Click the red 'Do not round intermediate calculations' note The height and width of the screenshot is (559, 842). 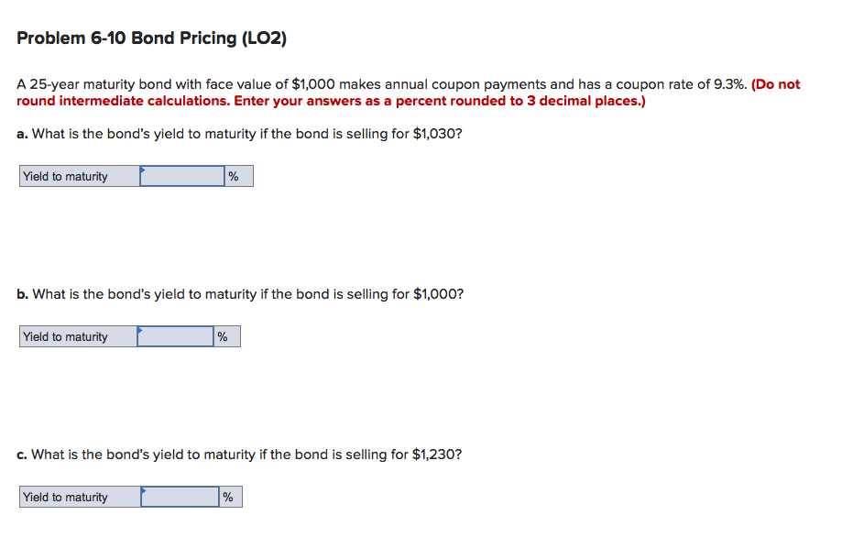click(408, 93)
